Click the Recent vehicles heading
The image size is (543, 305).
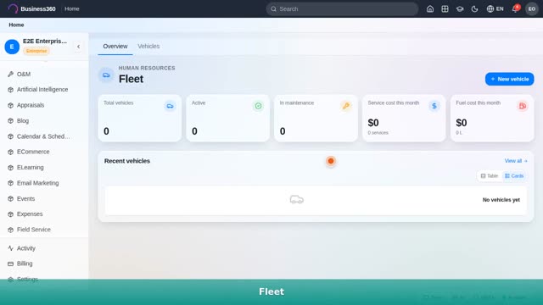tap(127, 161)
